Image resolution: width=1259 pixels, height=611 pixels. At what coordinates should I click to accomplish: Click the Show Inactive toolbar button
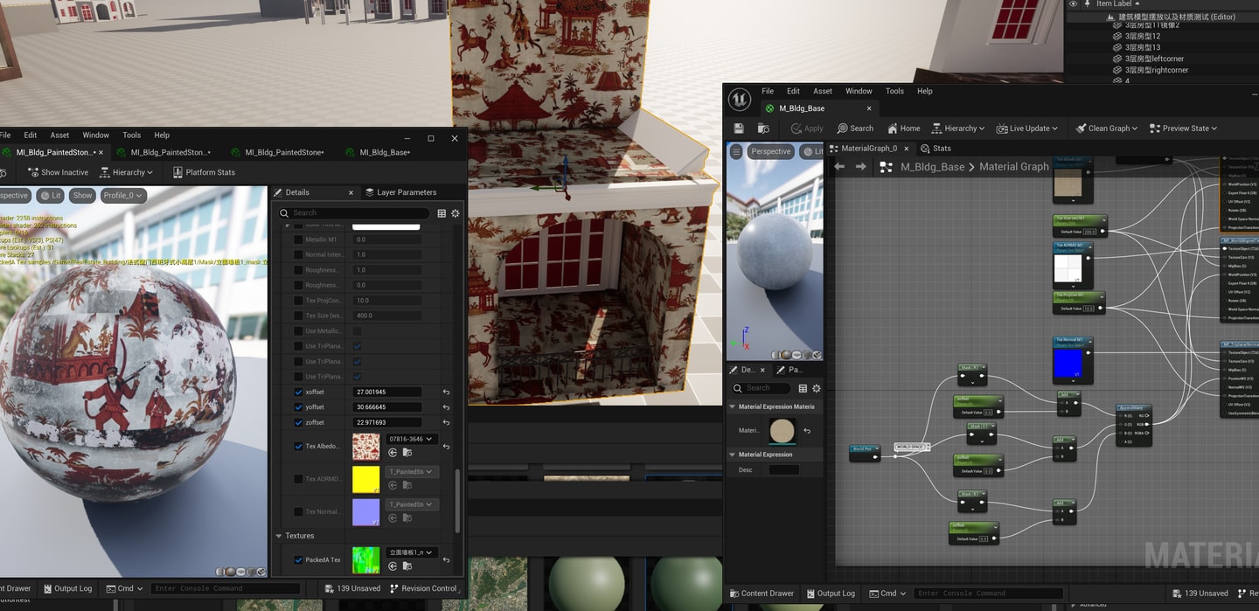pos(59,172)
